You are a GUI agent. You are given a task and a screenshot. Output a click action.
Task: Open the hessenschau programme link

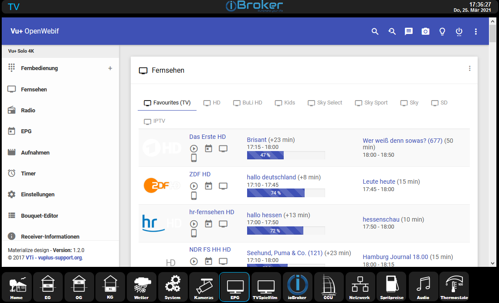coord(381,219)
